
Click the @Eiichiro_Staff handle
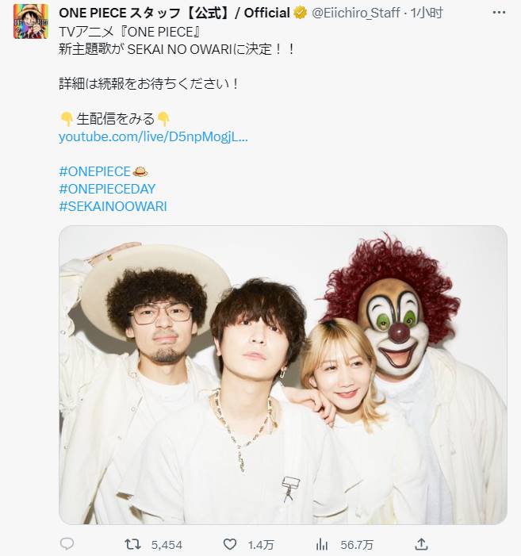tap(356, 13)
